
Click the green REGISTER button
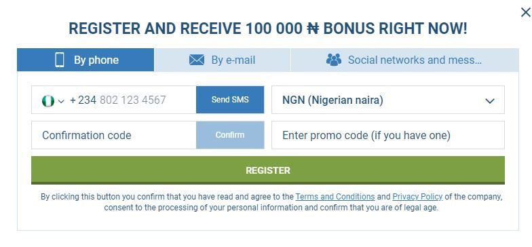click(x=268, y=170)
